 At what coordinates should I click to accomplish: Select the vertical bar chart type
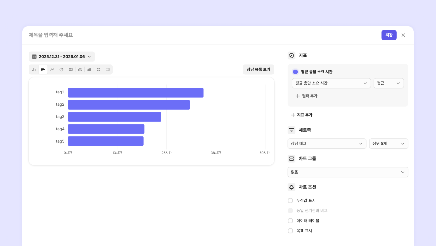pos(34,70)
